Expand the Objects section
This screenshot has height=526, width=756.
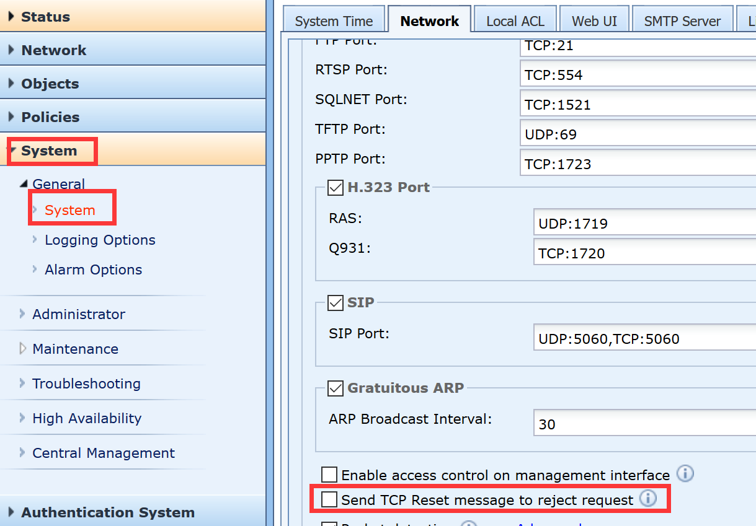[x=50, y=84]
